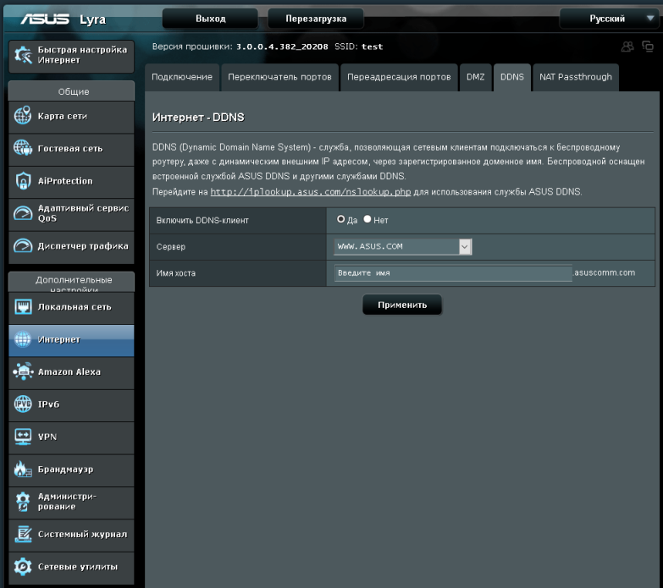Click the Выход logout button
This screenshot has height=588, width=663.
point(210,19)
